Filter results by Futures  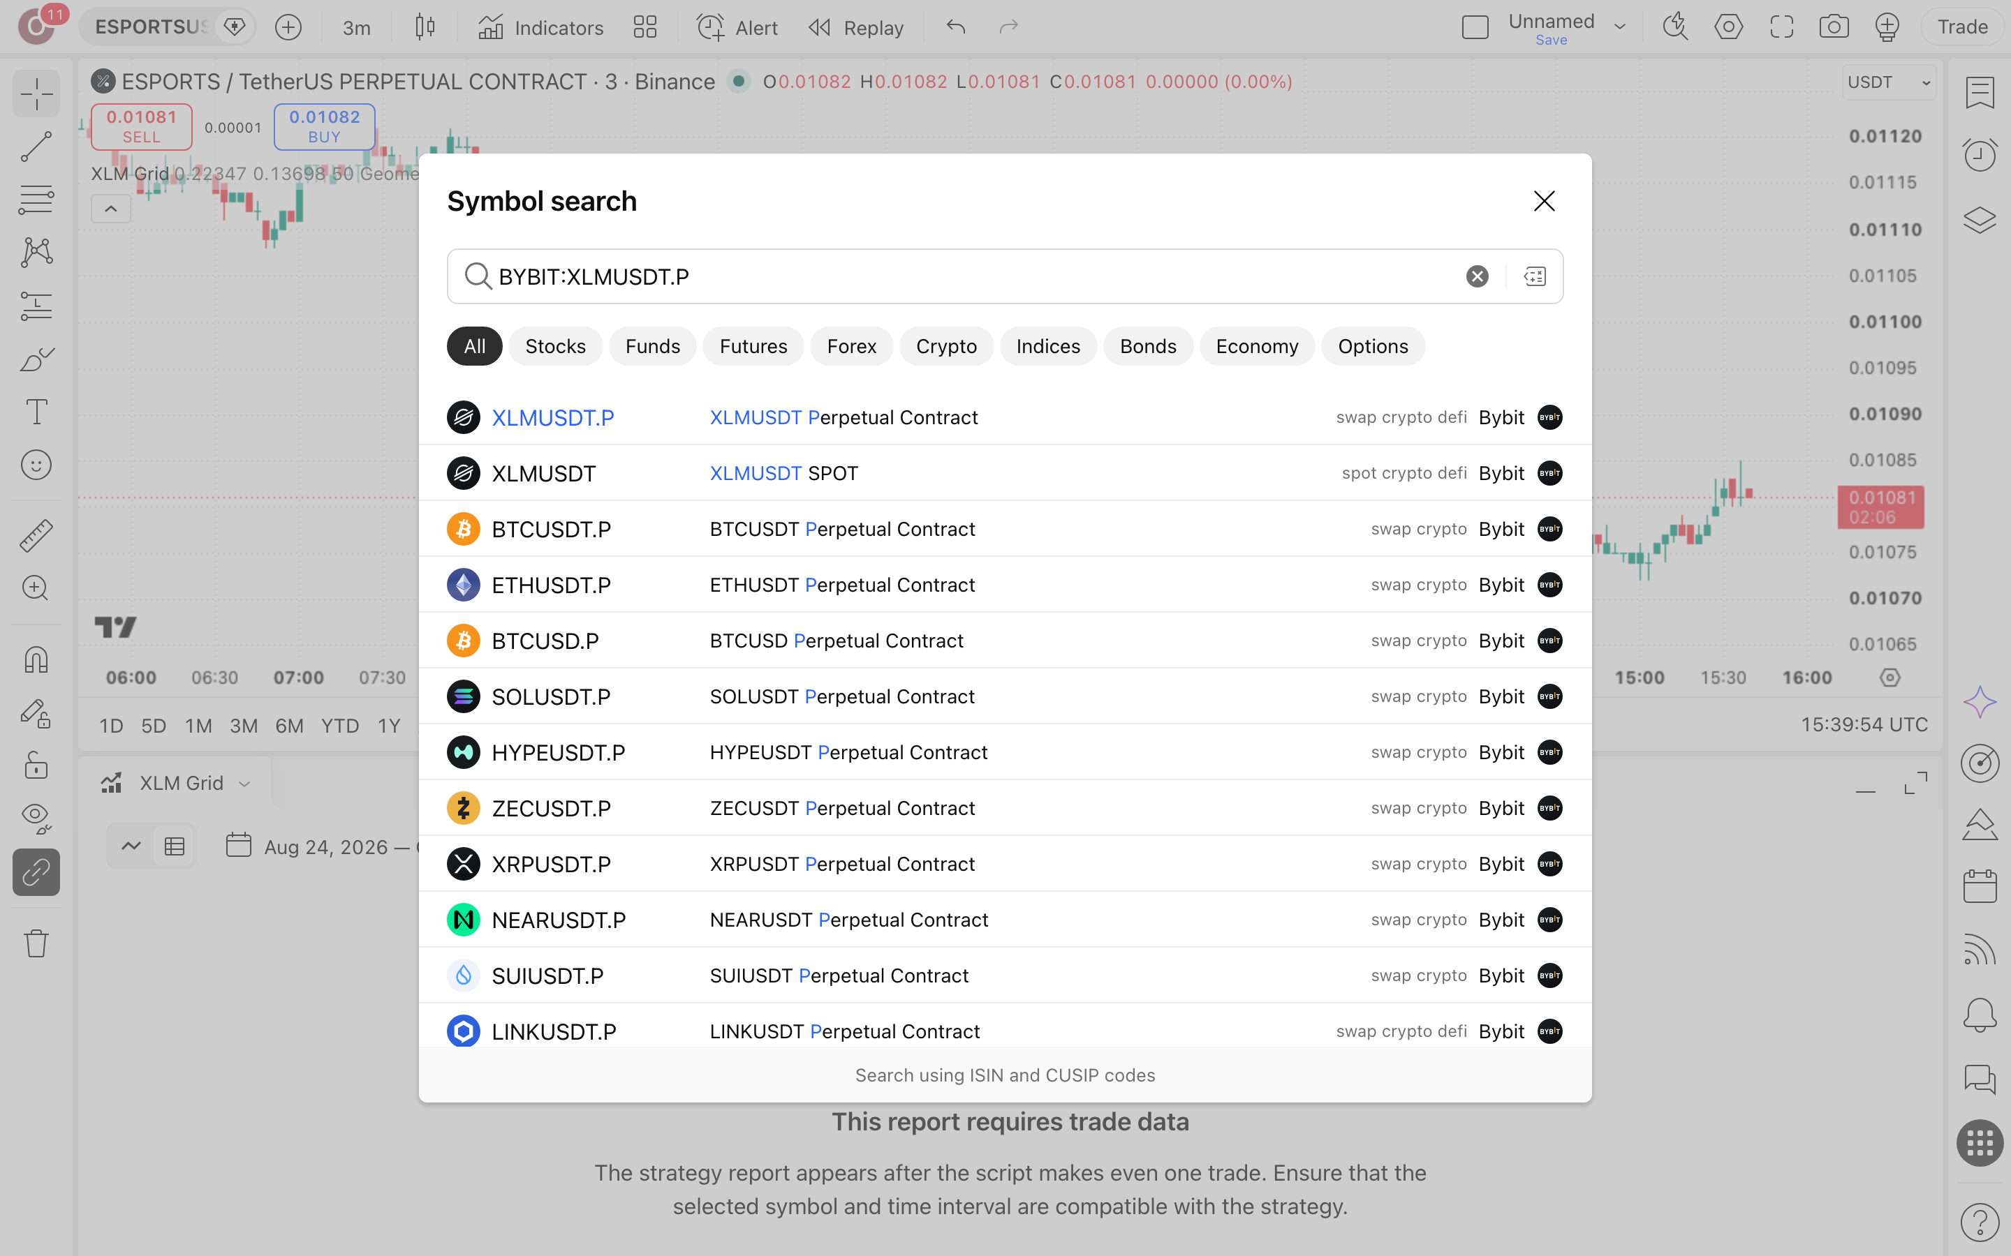[753, 346]
